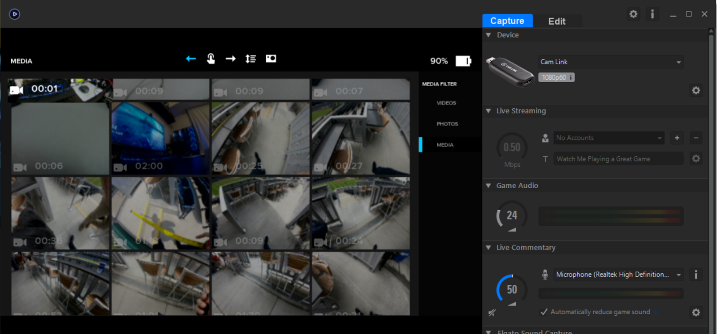Collapse the Game Audio section
This screenshot has height=334, width=717.
pyautogui.click(x=488, y=186)
